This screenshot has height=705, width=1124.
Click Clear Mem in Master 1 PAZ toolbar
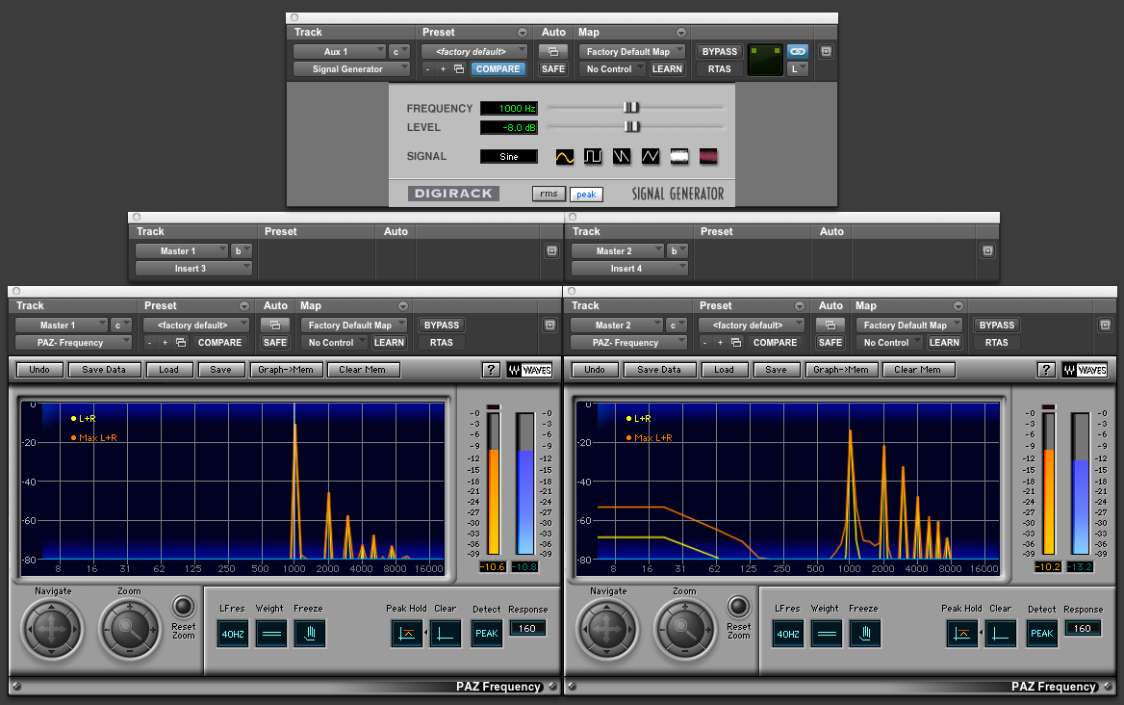click(x=363, y=370)
